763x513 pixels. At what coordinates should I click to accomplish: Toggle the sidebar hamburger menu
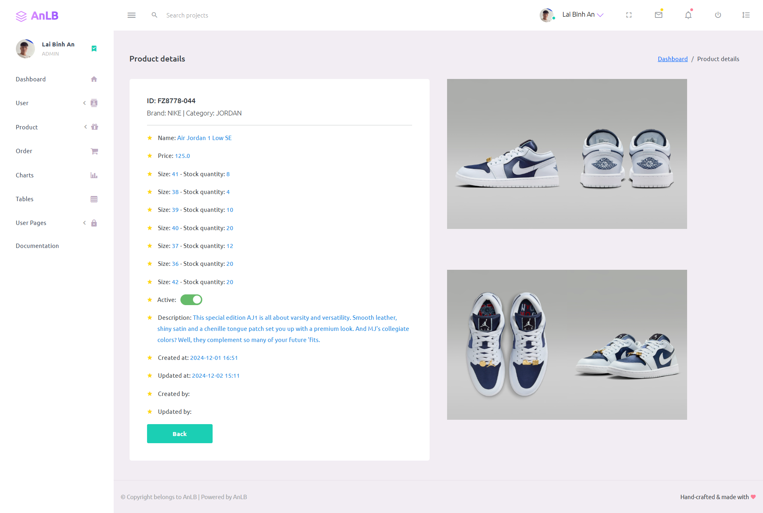click(x=132, y=15)
